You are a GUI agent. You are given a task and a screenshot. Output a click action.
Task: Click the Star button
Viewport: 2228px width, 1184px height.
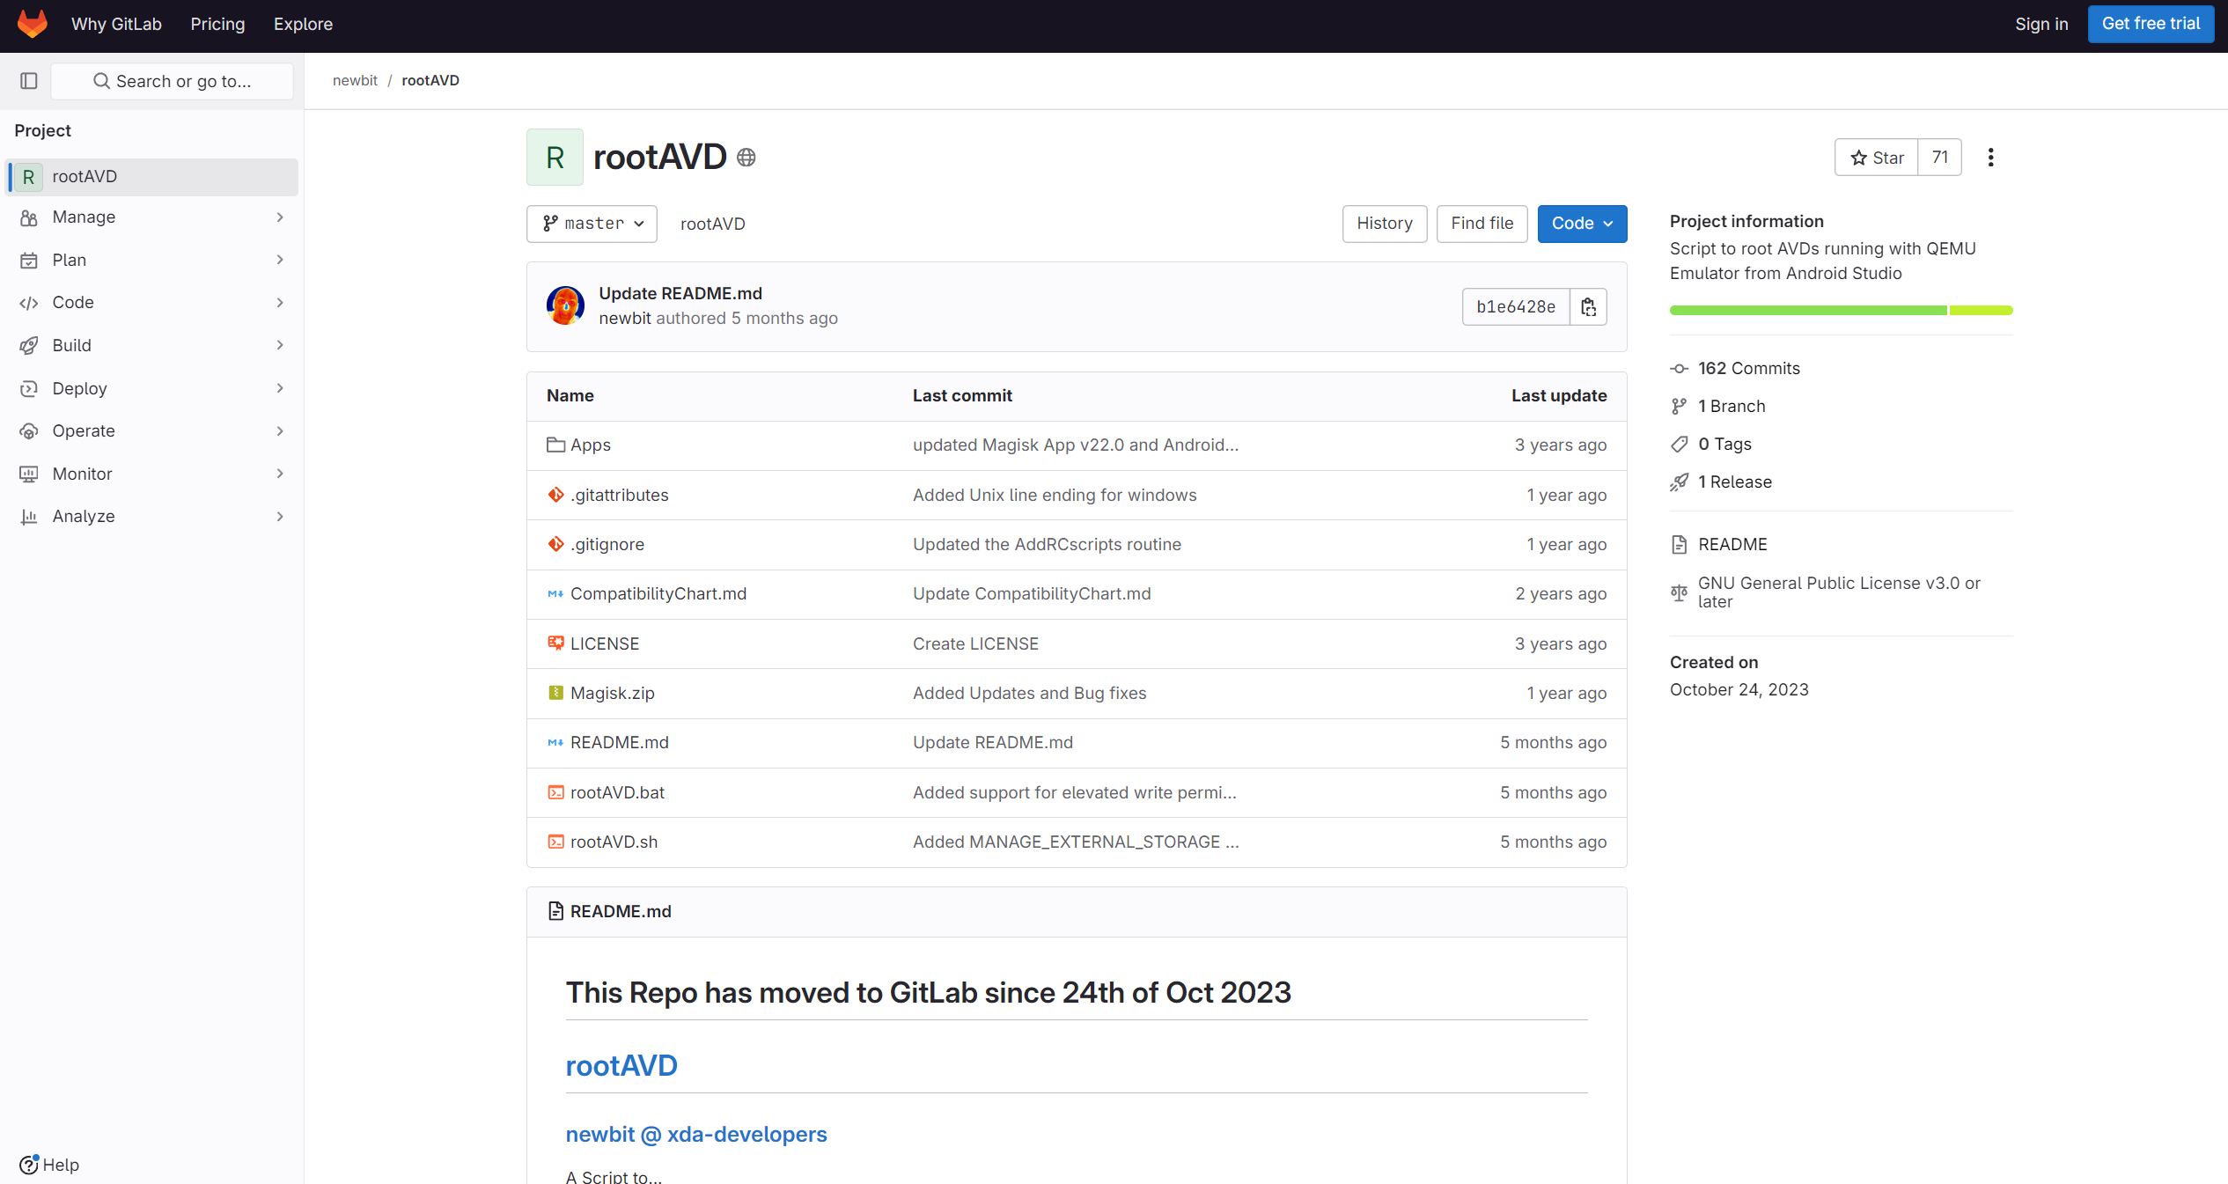click(x=1877, y=158)
